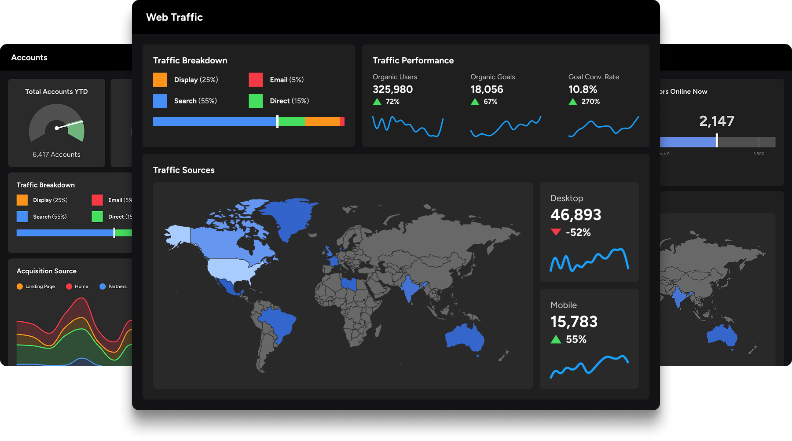Viewport: 792px width, 441px height.
Task: Click green up triangle beside Mobile 55%
Action: tap(556, 339)
